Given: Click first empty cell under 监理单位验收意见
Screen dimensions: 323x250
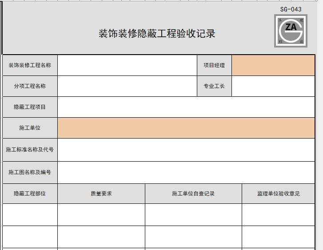Looking at the screenshot, I should 278,214.
